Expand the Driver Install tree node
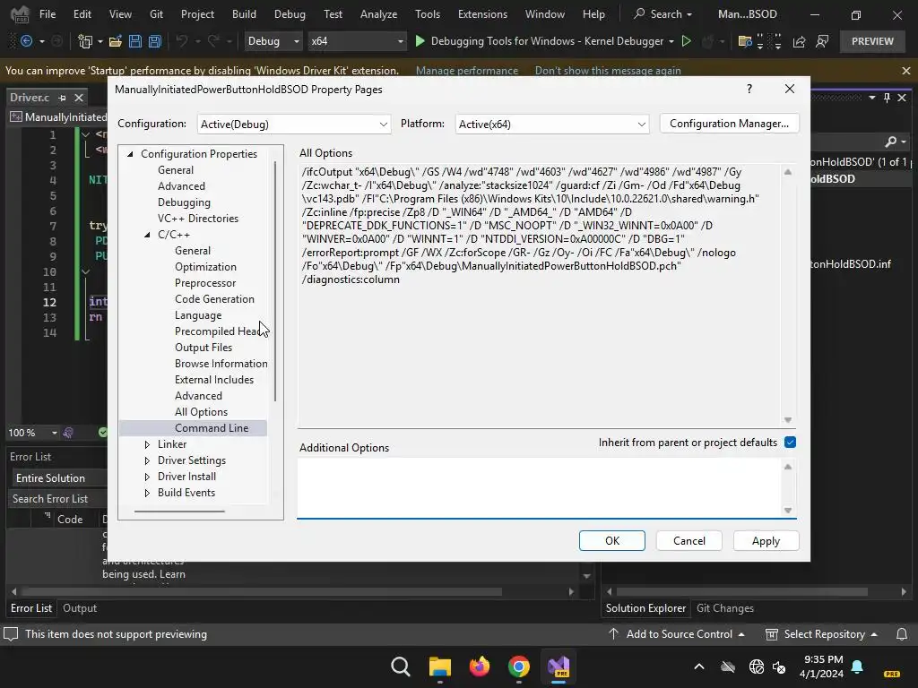 (x=147, y=477)
